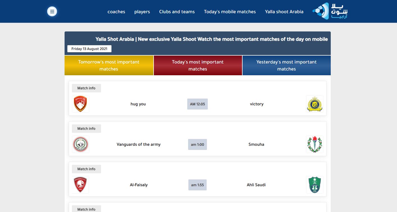Open the players menu item
The image size is (397, 212).
[x=142, y=12]
